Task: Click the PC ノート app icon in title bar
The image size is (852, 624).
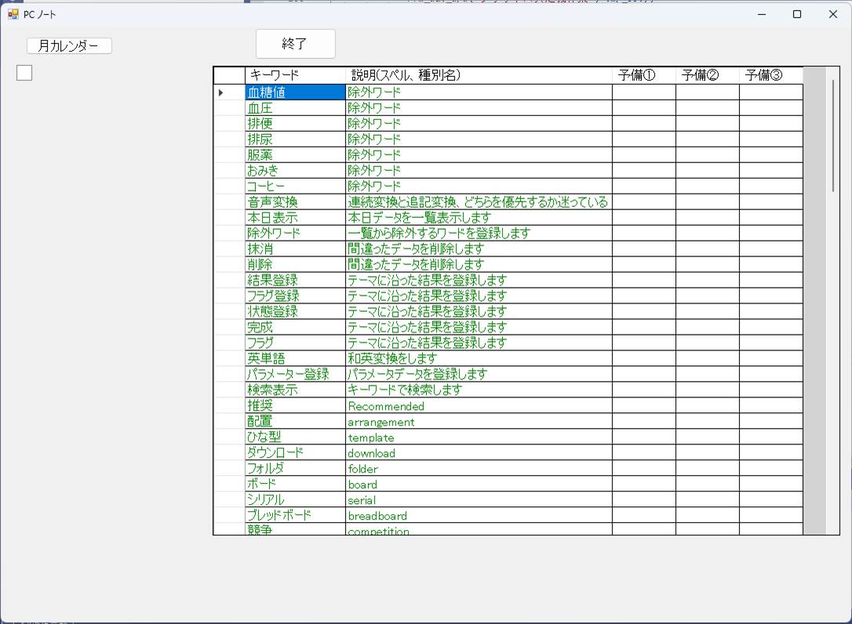Action: pyautogui.click(x=13, y=14)
